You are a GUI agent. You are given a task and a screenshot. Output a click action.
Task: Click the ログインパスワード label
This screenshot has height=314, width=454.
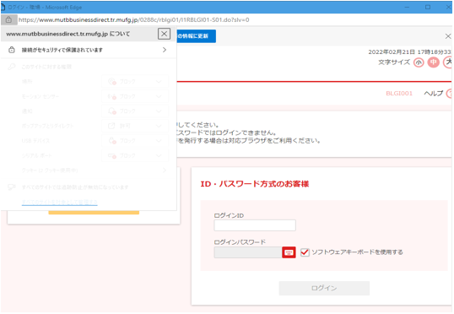(x=240, y=242)
